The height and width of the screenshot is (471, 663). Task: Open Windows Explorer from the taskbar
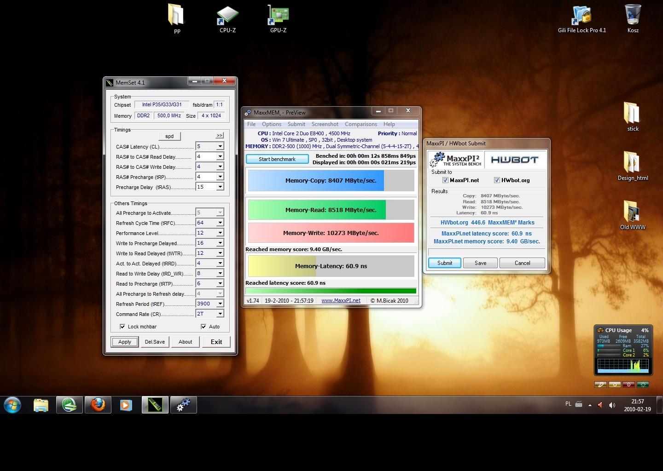(x=41, y=405)
